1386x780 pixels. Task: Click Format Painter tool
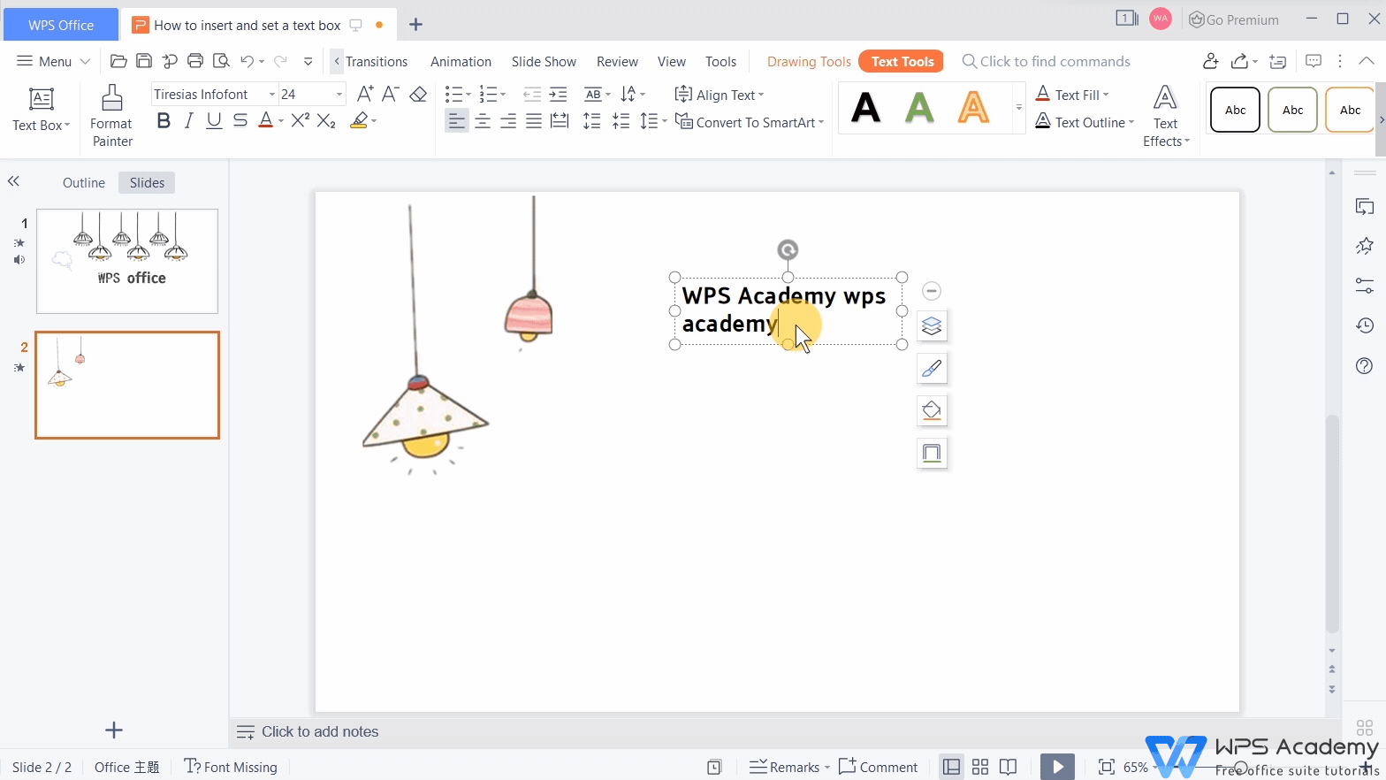(x=111, y=116)
